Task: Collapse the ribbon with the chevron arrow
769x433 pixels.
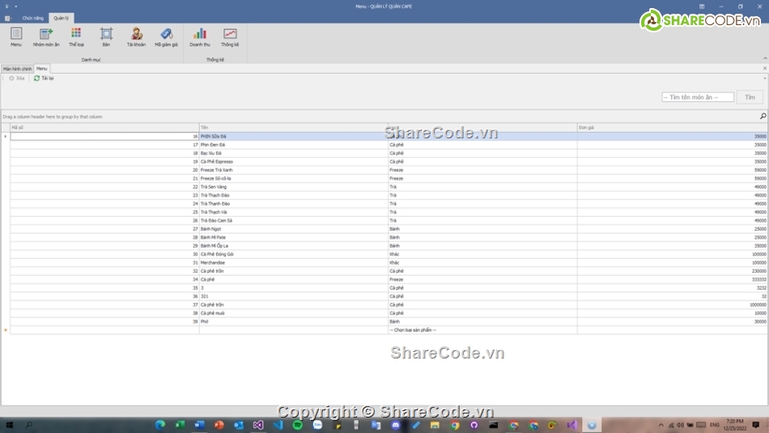Action: click(x=764, y=59)
